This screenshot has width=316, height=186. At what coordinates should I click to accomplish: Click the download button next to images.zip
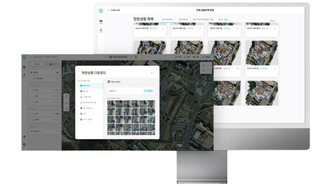(149, 91)
